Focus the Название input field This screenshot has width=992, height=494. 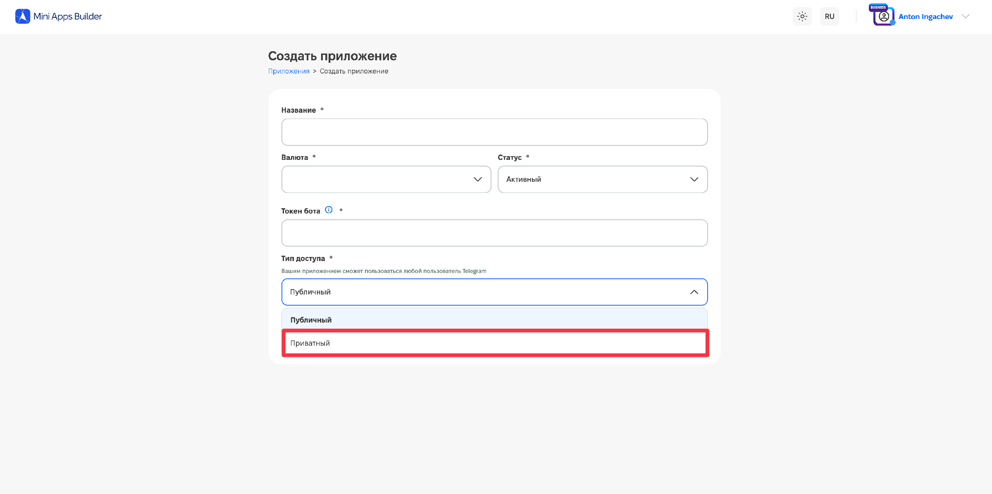tap(495, 132)
